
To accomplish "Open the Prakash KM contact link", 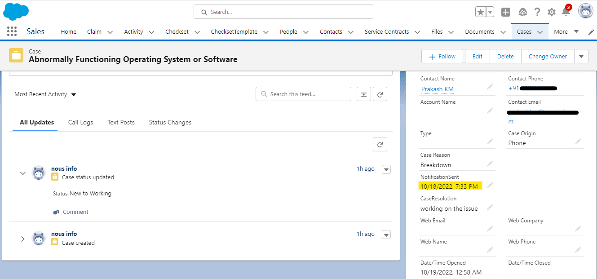I will click(x=437, y=89).
